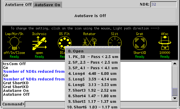Click the Slit wheel icon

pos(115,41)
